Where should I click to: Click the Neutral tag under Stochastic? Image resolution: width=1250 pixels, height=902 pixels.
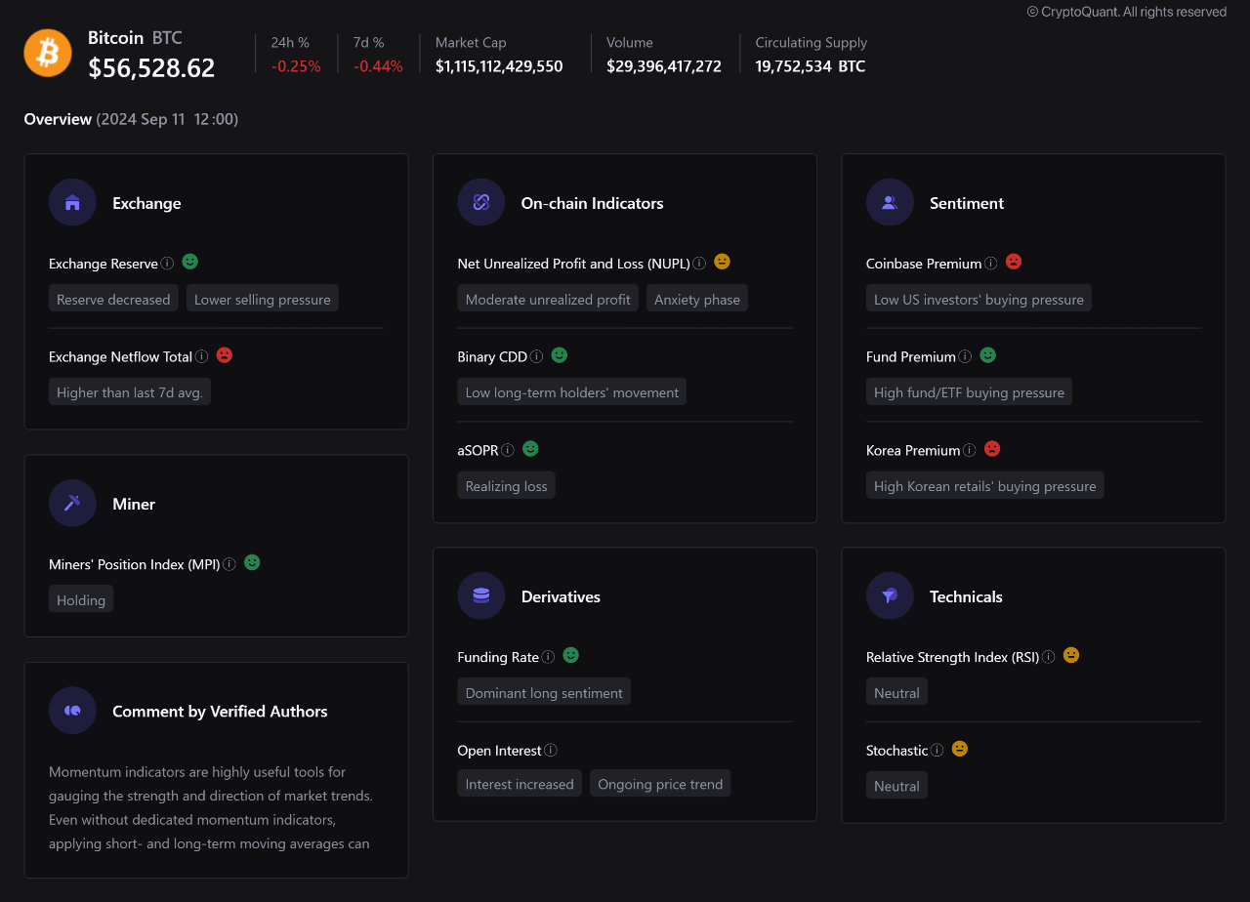click(x=896, y=786)
